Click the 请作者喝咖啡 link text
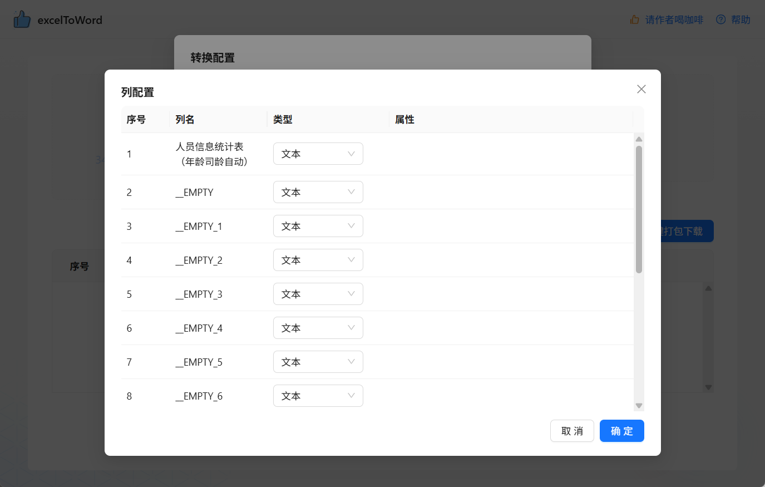 pyautogui.click(x=674, y=19)
